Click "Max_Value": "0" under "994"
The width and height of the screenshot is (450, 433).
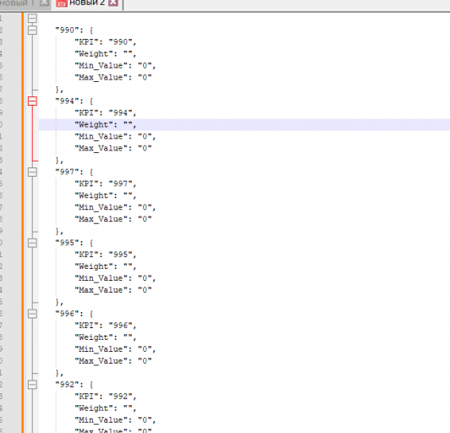(113, 148)
